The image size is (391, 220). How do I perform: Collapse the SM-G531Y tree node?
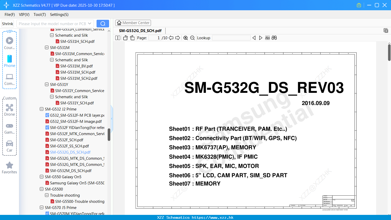point(47,84)
